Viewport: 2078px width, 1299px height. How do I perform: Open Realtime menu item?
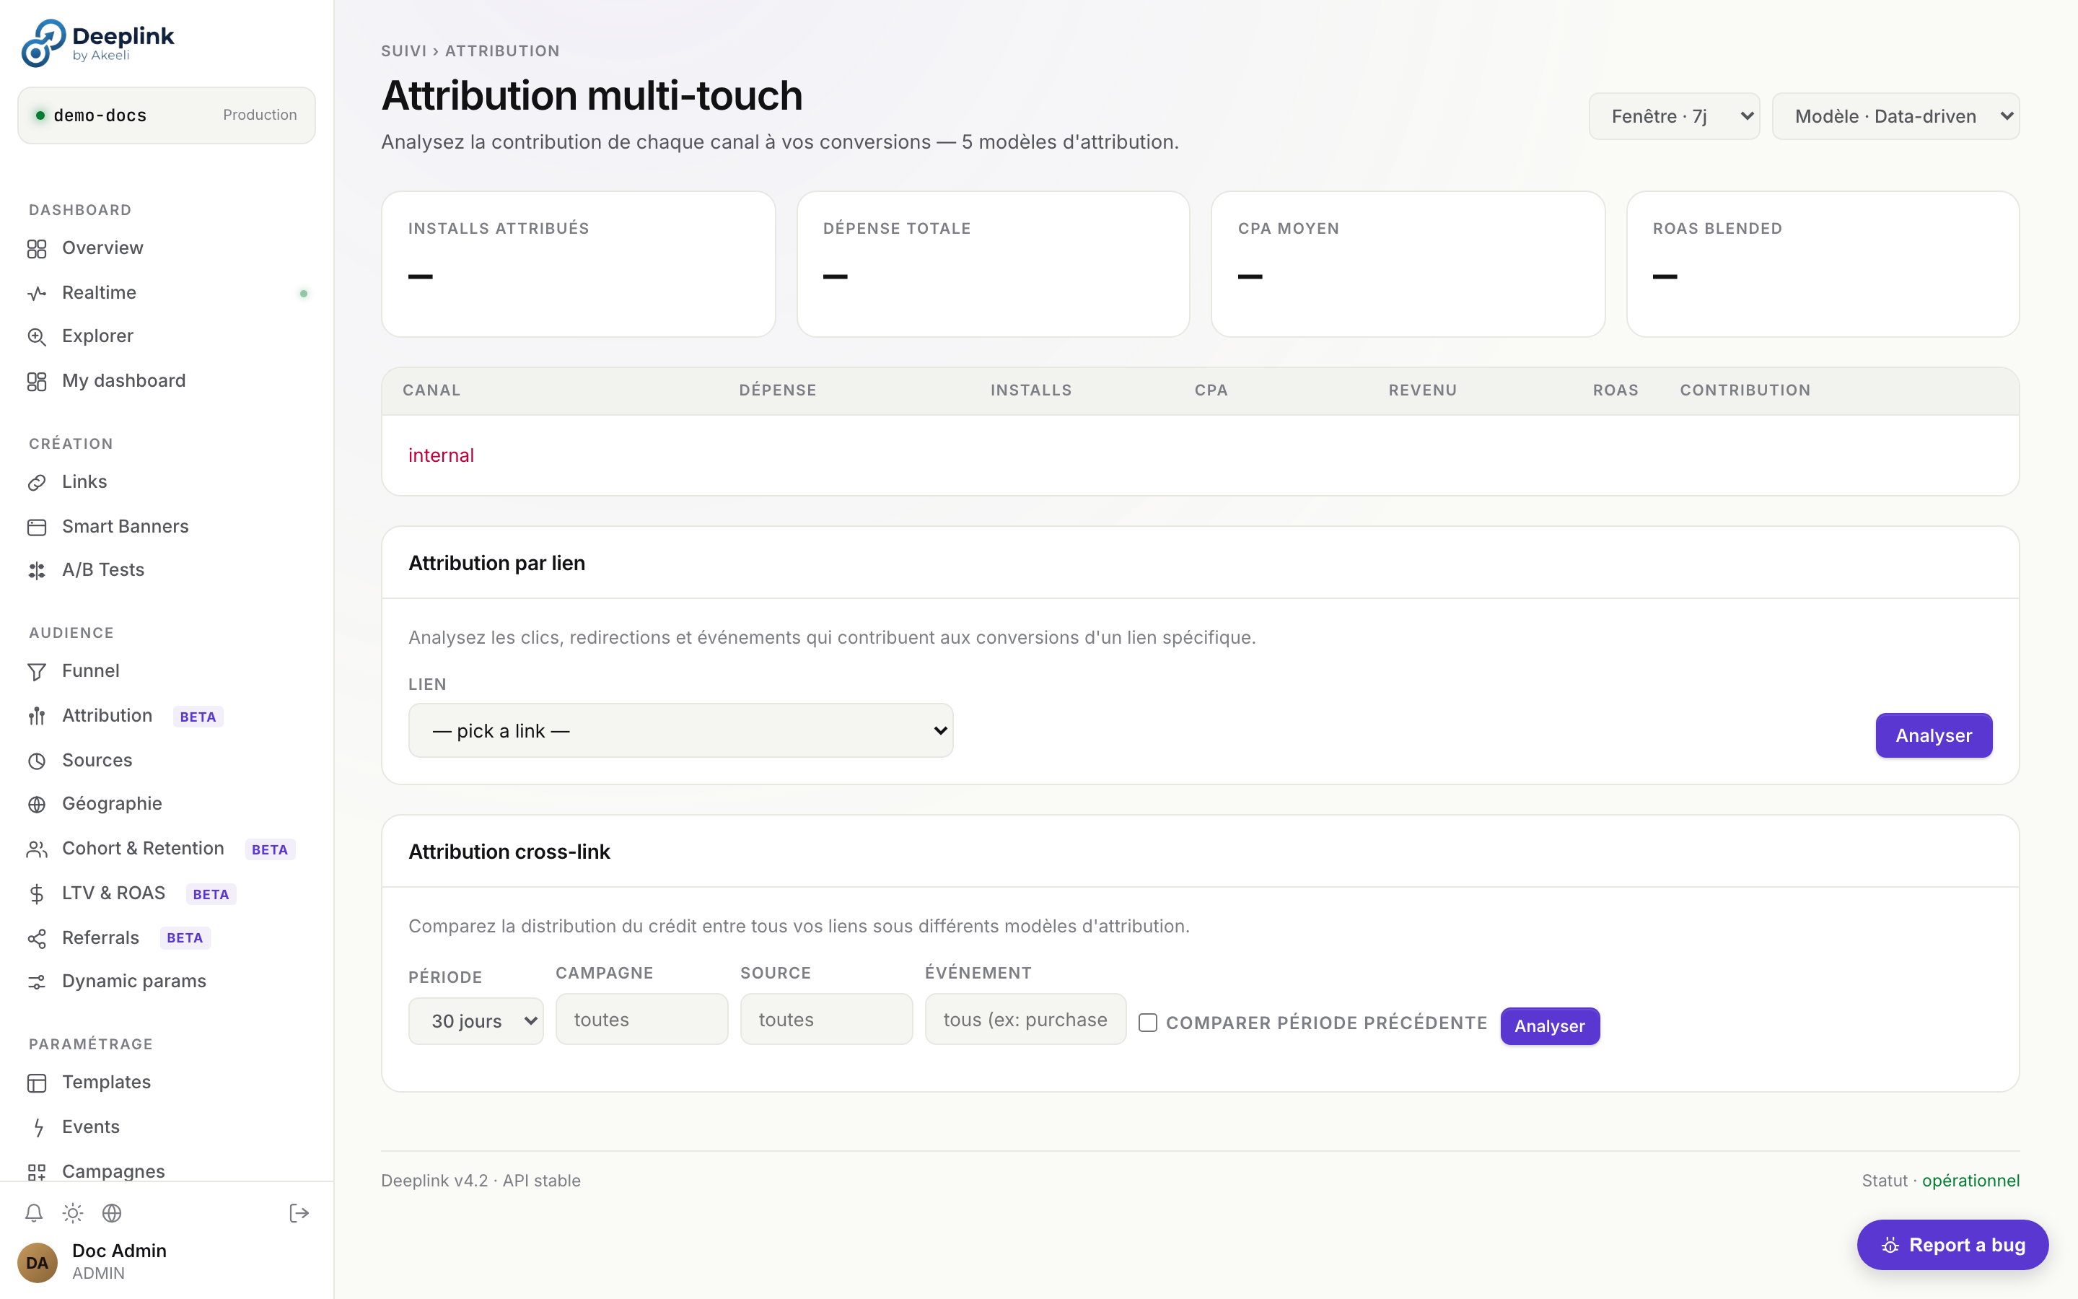pos(167,293)
